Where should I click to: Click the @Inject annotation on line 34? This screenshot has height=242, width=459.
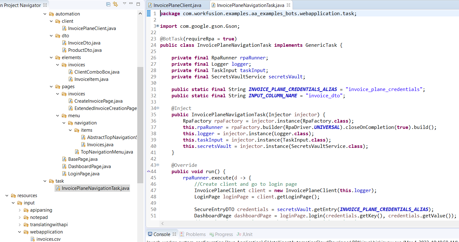(x=181, y=108)
